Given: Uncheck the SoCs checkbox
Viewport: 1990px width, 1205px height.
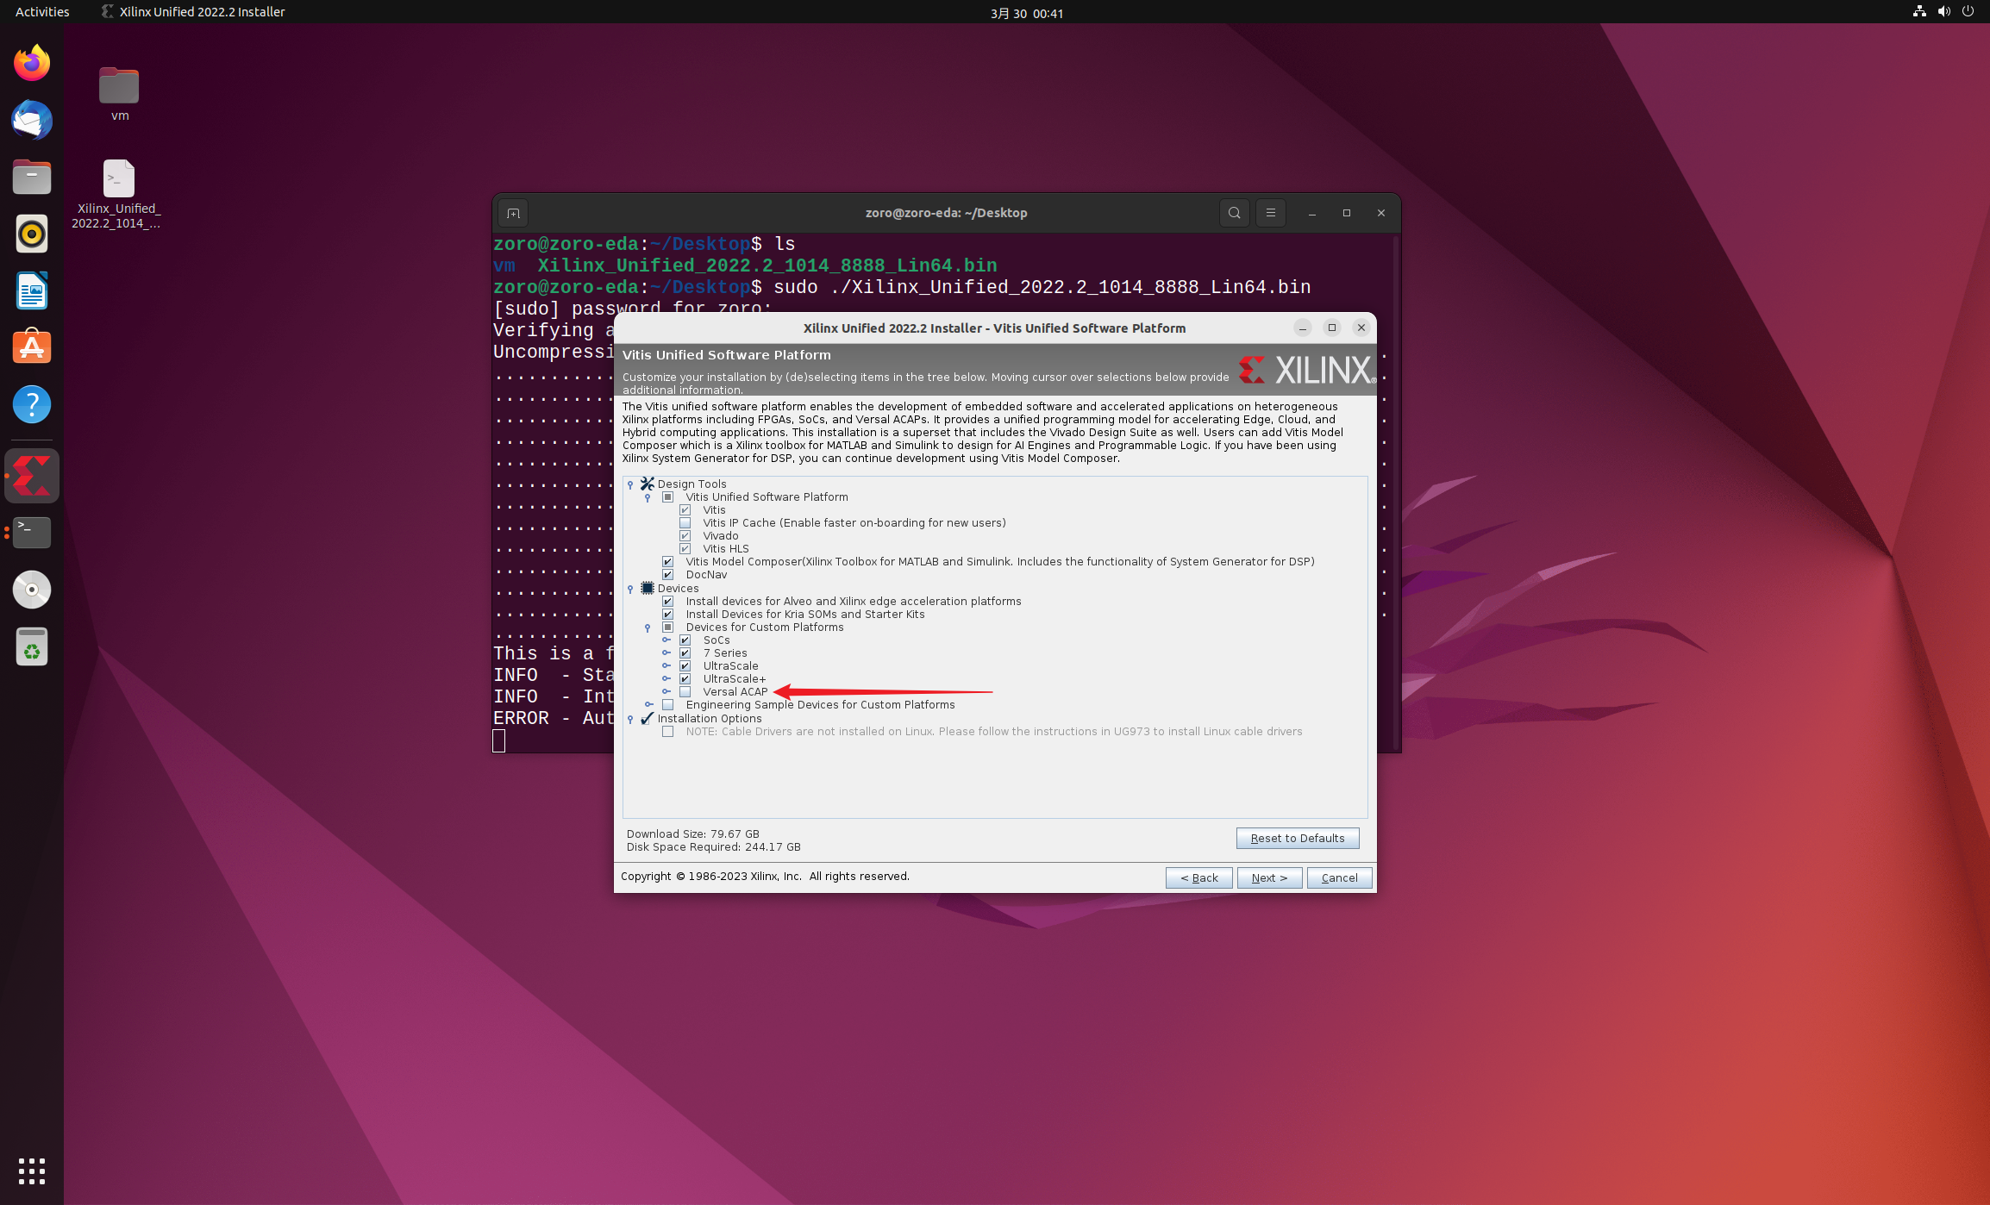Looking at the screenshot, I should coord(685,640).
